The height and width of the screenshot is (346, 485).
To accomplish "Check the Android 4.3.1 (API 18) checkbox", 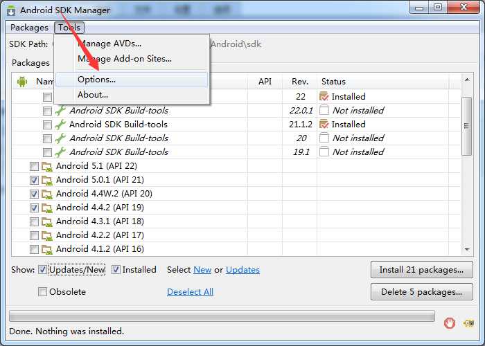I will pyautogui.click(x=34, y=222).
